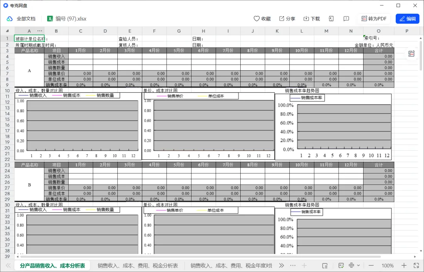Open the three-dots menu in column A header
This screenshot has width=424, height=272.
click(x=40, y=31)
